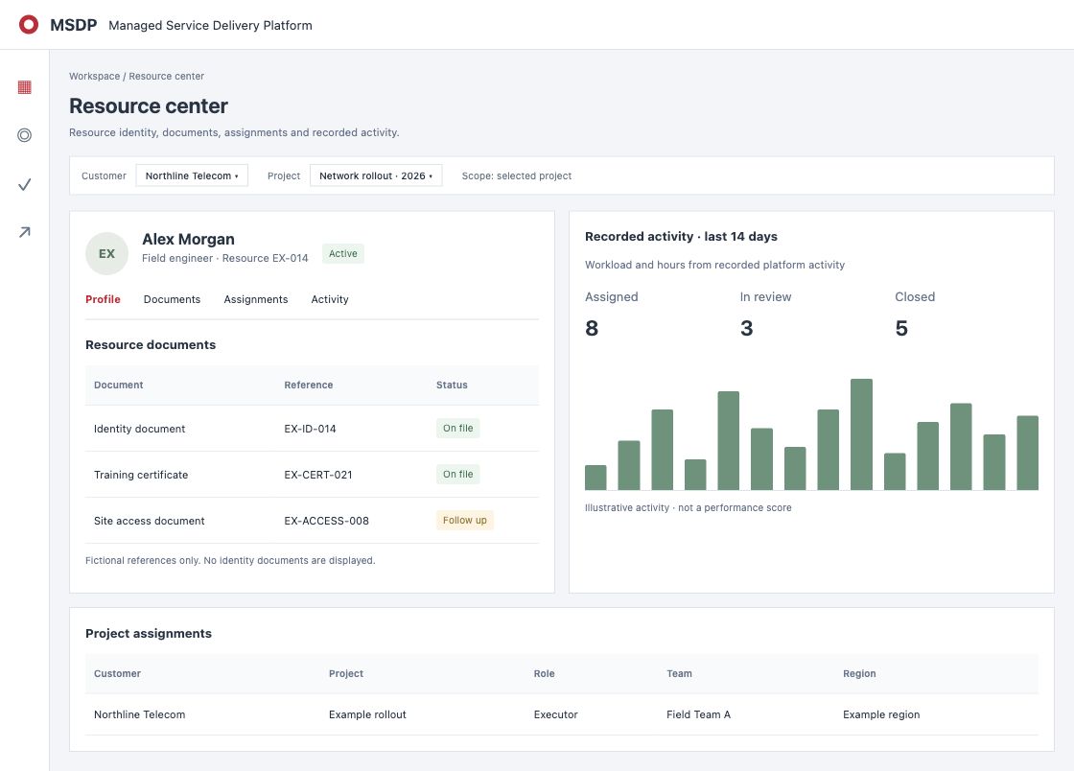The height and width of the screenshot is (771, 1074).
Task: Click reference EX-ID-014
Action: tap(310, 429)
